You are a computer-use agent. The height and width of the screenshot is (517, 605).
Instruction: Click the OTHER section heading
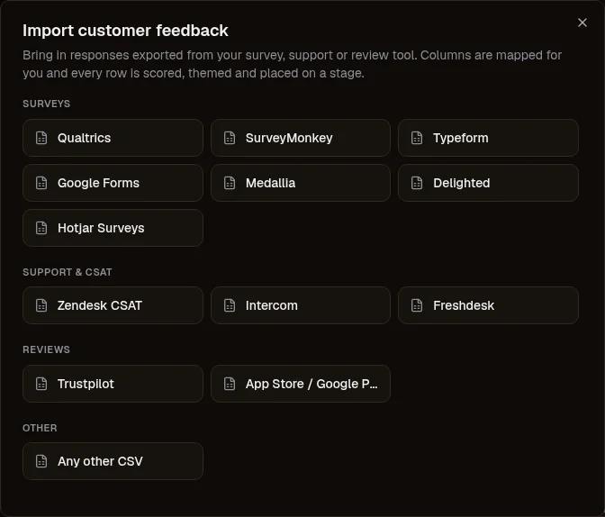[x=40, y=428]
